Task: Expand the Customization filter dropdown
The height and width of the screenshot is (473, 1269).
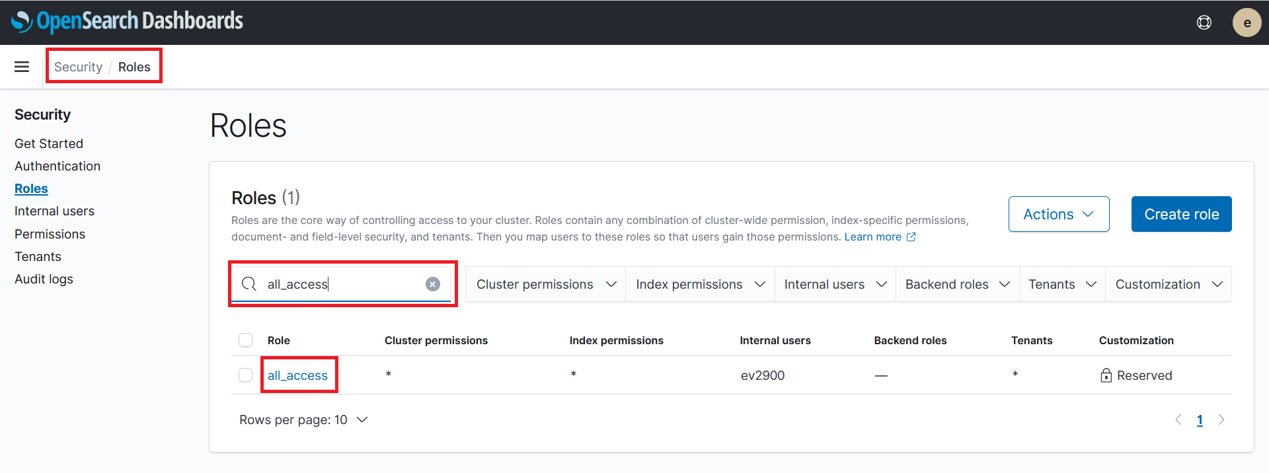Action: pos(1169,284)
